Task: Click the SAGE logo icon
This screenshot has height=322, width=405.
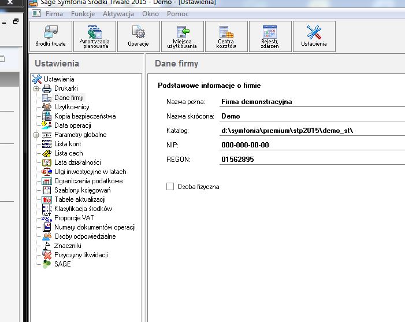Action: (47, 264)
